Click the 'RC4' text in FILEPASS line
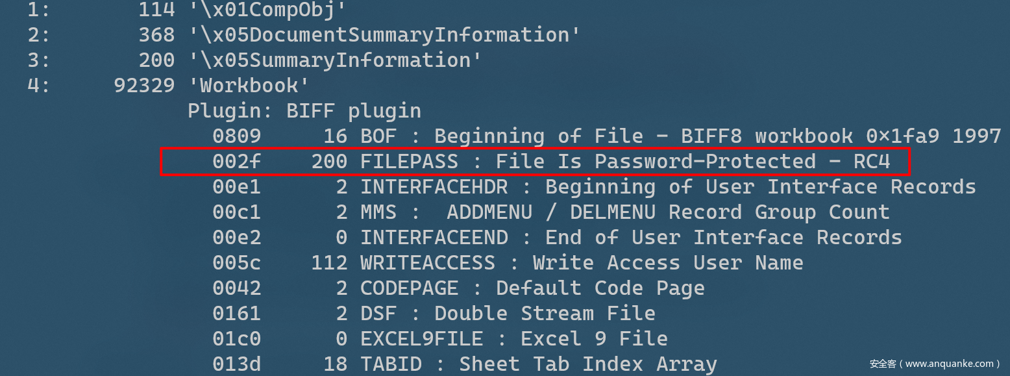The image size is (1010, 376). click(x=871, y=162)
